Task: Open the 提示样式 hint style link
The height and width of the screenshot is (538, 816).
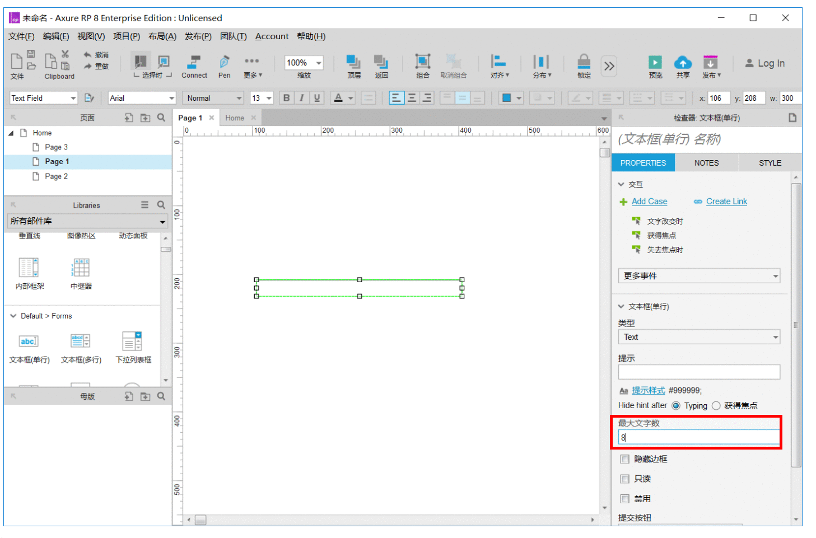Action: point(649,391)
